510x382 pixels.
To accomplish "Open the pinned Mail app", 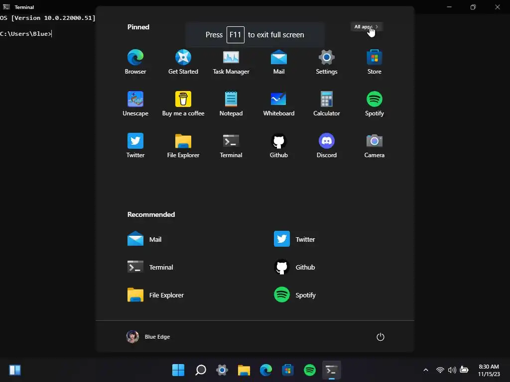I will [x=279, y=62].
